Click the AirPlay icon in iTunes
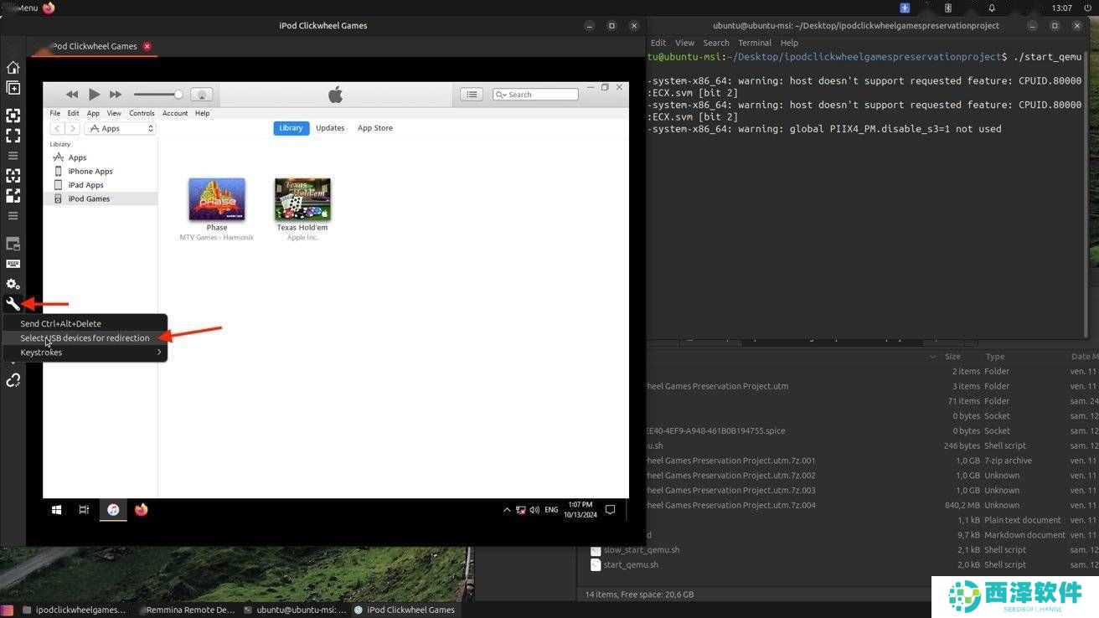This screenshot has width=1099, height=618. [x=201, y=95]
